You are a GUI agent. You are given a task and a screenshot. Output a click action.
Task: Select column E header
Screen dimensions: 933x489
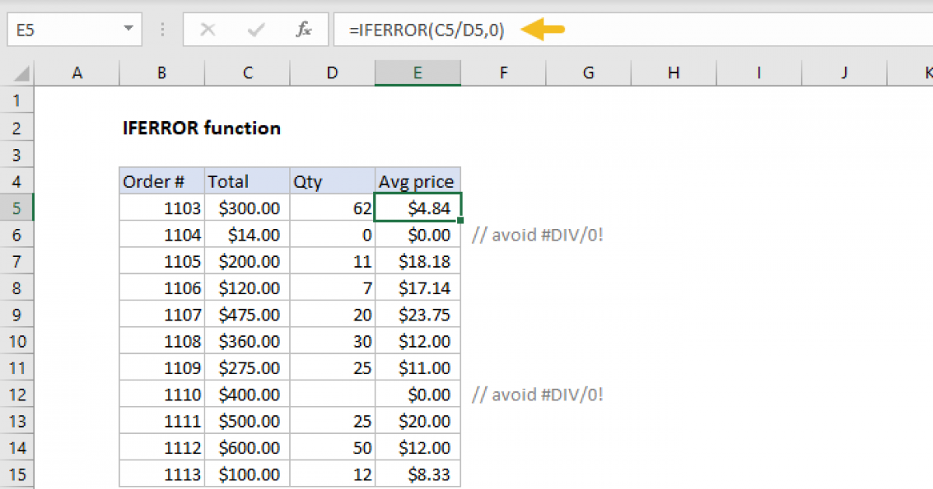pos(418,72)
